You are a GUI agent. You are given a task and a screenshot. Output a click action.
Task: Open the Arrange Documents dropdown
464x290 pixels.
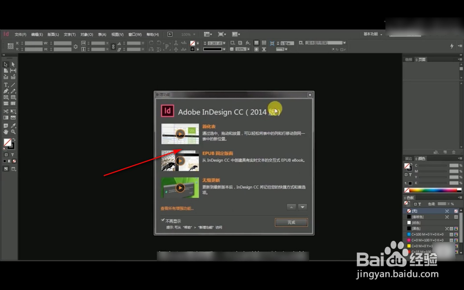tap(236, 34)
